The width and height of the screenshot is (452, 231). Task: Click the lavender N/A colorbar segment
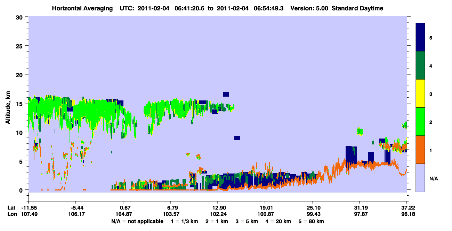tap(420, 178)
